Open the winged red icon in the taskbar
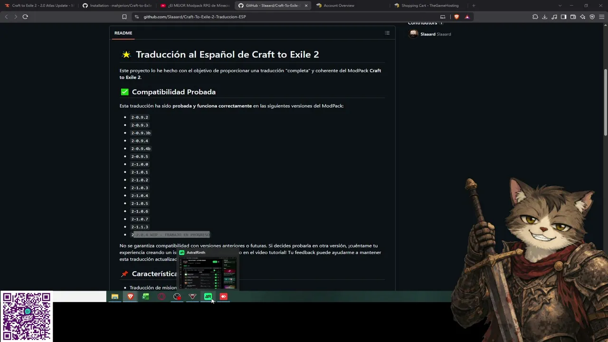 click(192, 296)
